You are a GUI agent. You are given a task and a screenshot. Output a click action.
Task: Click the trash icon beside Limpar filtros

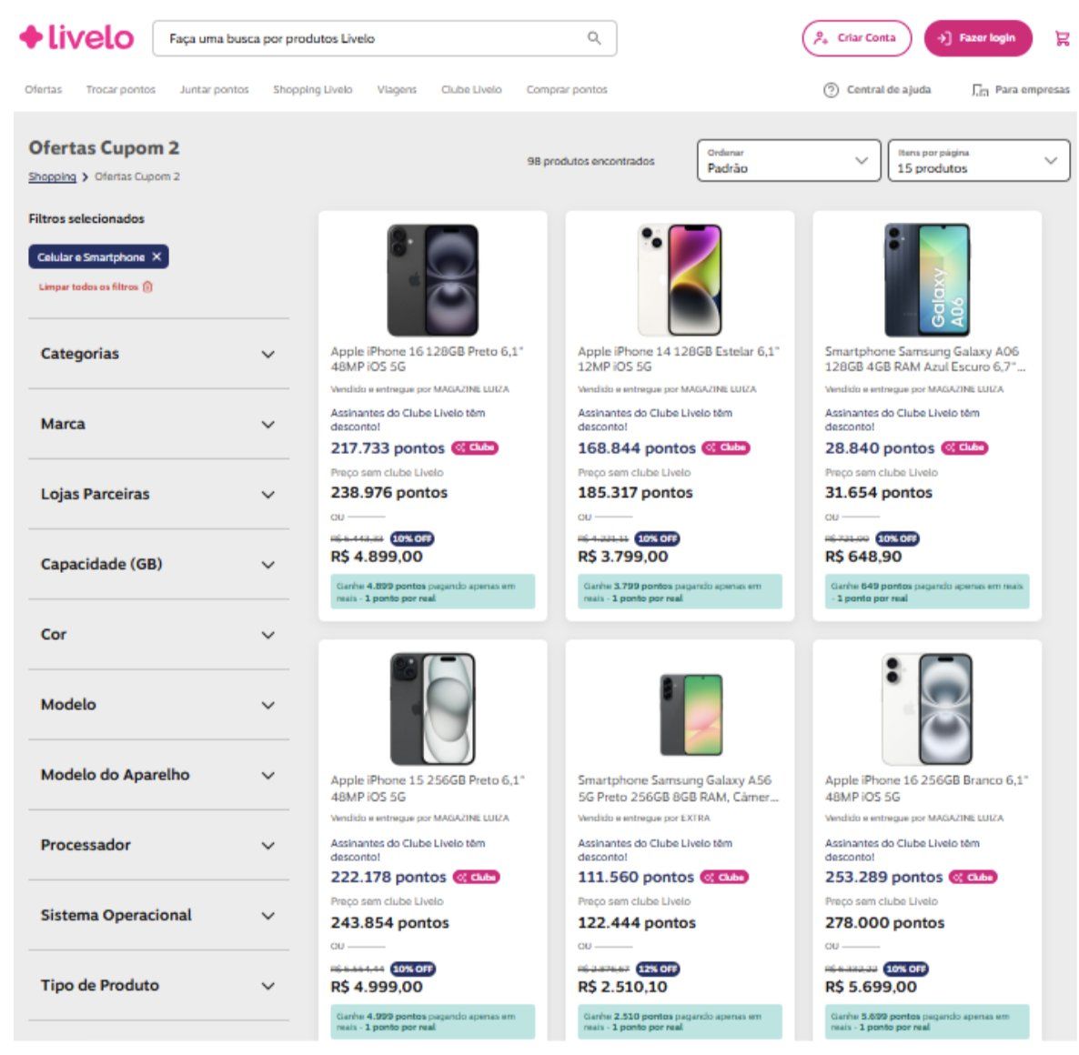148,286
